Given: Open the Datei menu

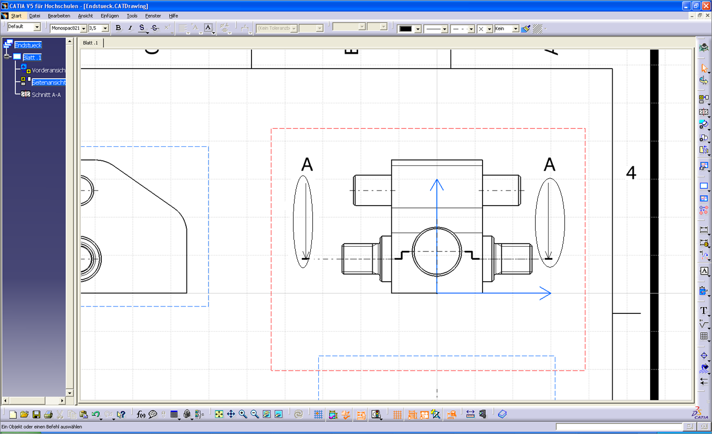Looking at the screenshot, I should click(35, 16).
